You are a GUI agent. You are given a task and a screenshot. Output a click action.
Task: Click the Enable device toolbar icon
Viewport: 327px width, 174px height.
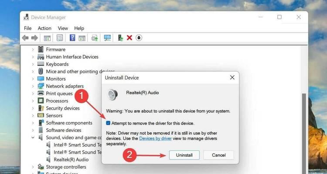point(120,38)
